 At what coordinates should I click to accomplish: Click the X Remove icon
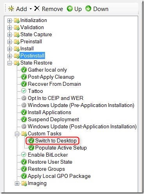coord(37,9)
